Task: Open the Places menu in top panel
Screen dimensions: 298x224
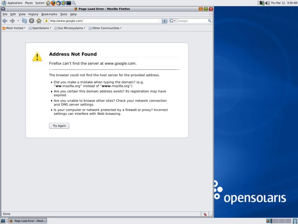Action: click(29, 3)
